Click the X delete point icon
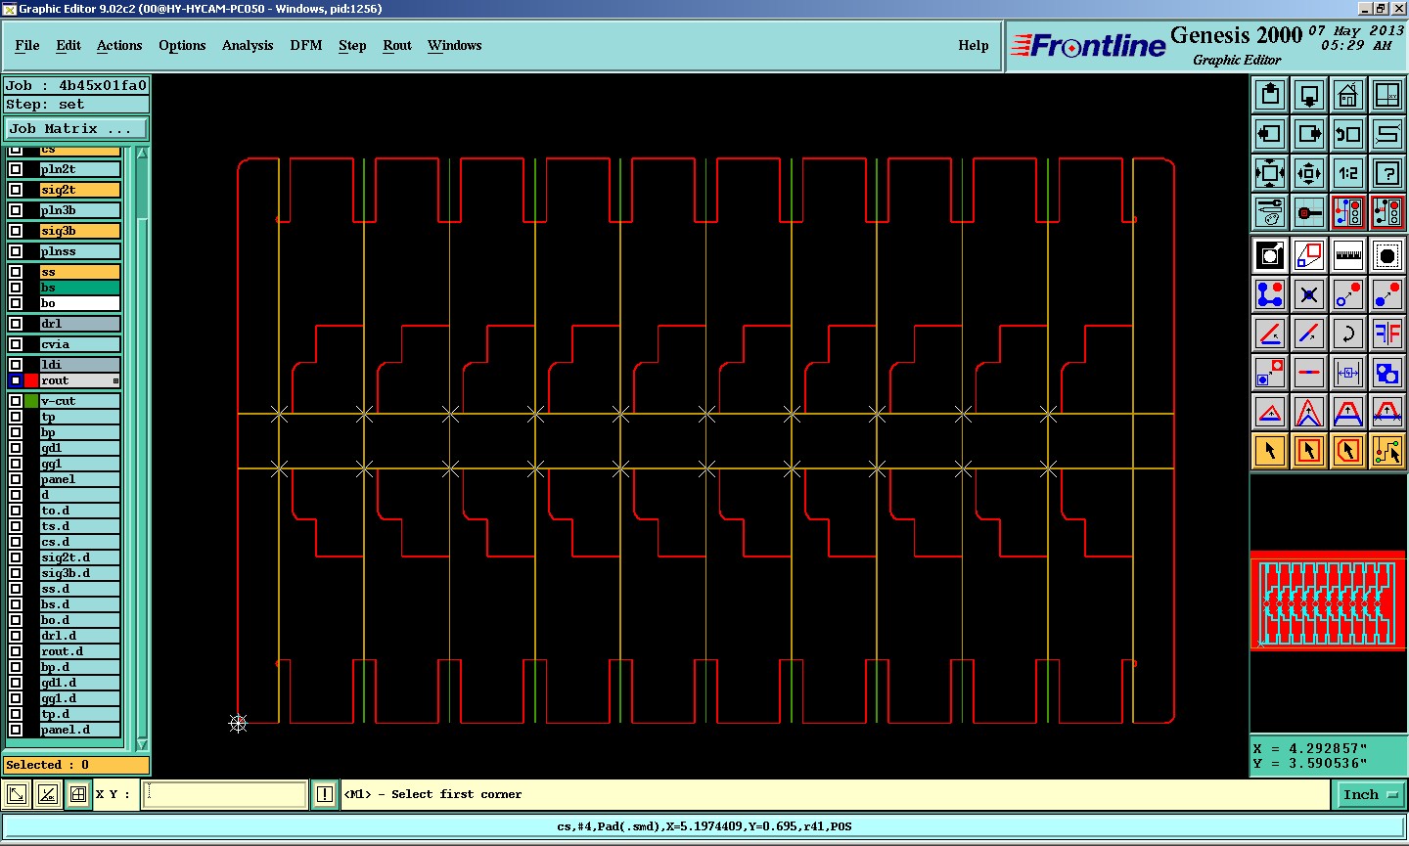The height and width of the screenshot is (846, 1409). 1309,294
